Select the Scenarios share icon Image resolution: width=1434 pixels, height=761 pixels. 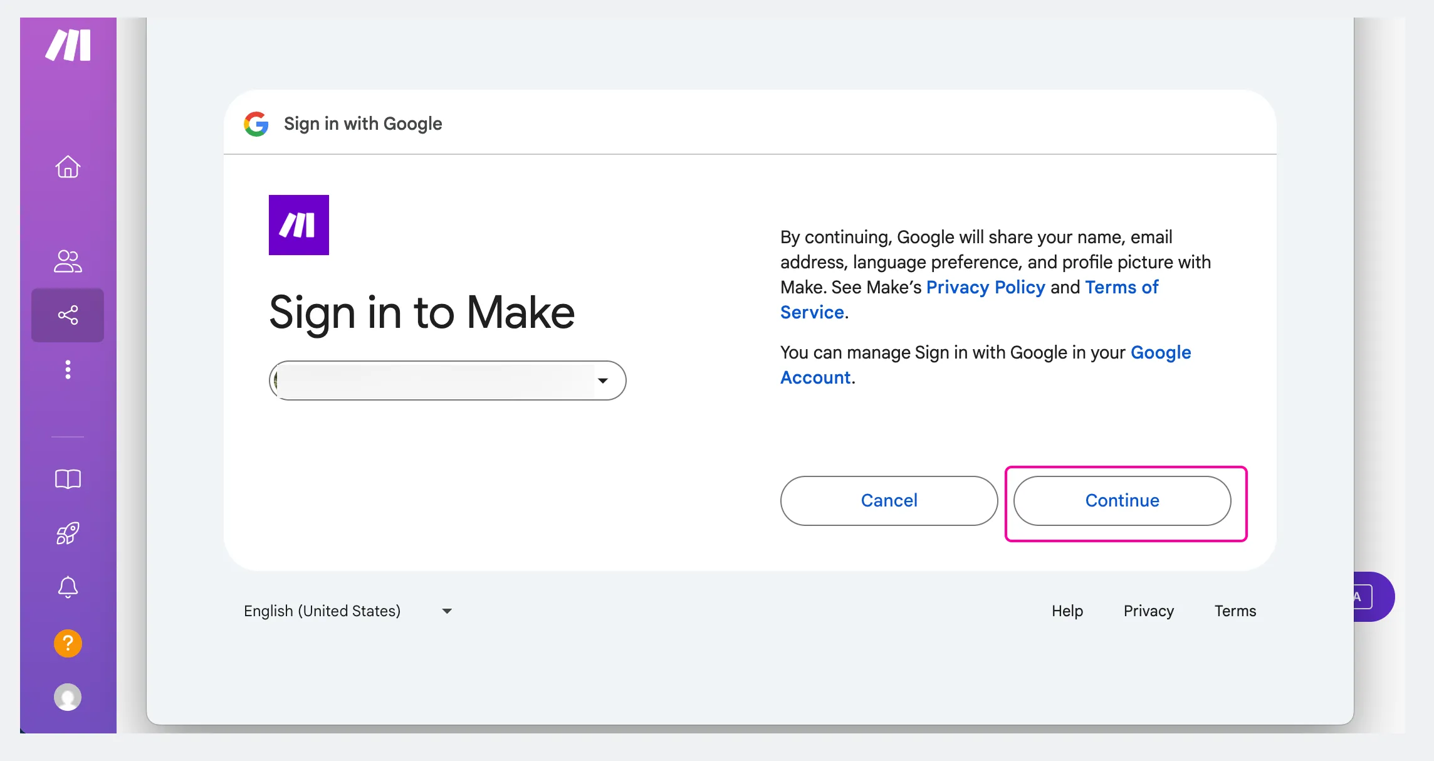(x=68, y=315)
